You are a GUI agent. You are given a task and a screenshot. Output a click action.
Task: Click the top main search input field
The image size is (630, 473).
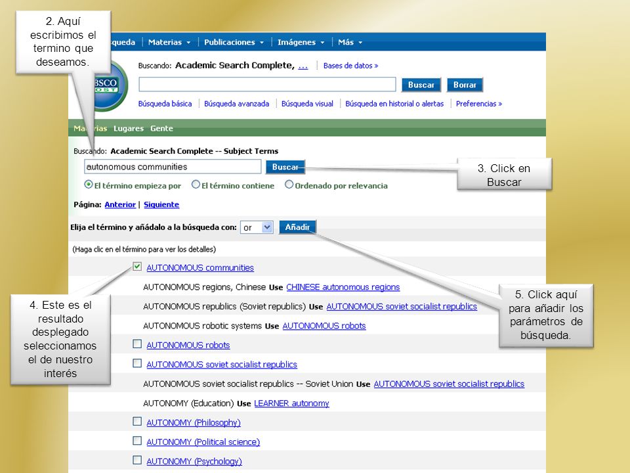coord(267,85)
